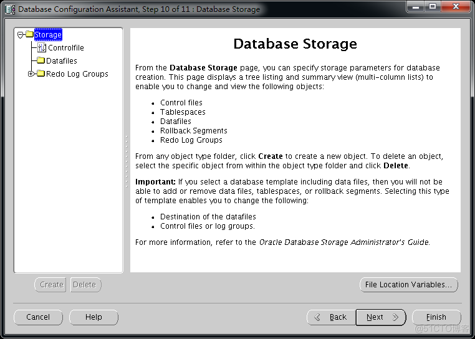Cancel the configuration assistant

click(38, 317)
